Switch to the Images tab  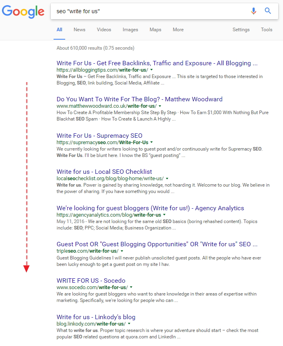tap(130, 30)
